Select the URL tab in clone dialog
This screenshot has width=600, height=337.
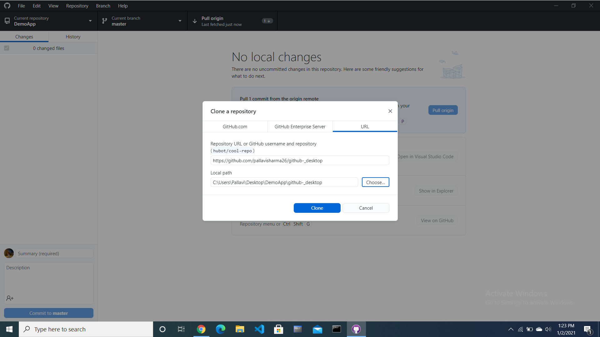pos(365,126)
